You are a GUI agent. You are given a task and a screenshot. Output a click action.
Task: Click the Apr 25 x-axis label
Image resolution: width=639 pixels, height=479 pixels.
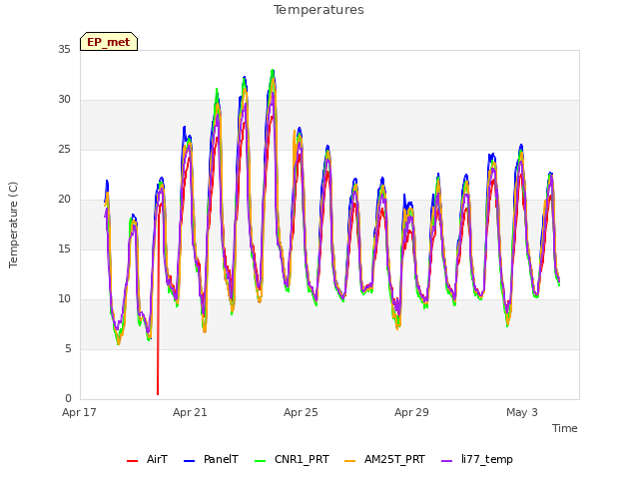coord(301,412)
